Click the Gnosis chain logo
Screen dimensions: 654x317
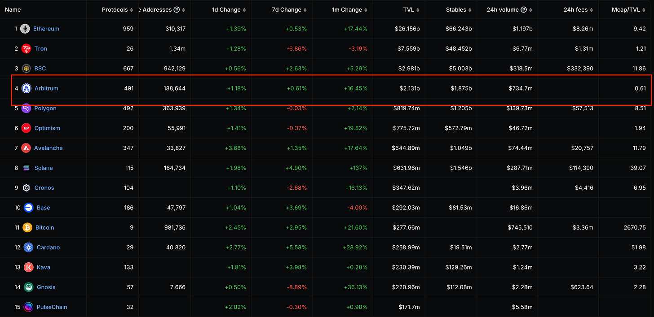point(29,287)
